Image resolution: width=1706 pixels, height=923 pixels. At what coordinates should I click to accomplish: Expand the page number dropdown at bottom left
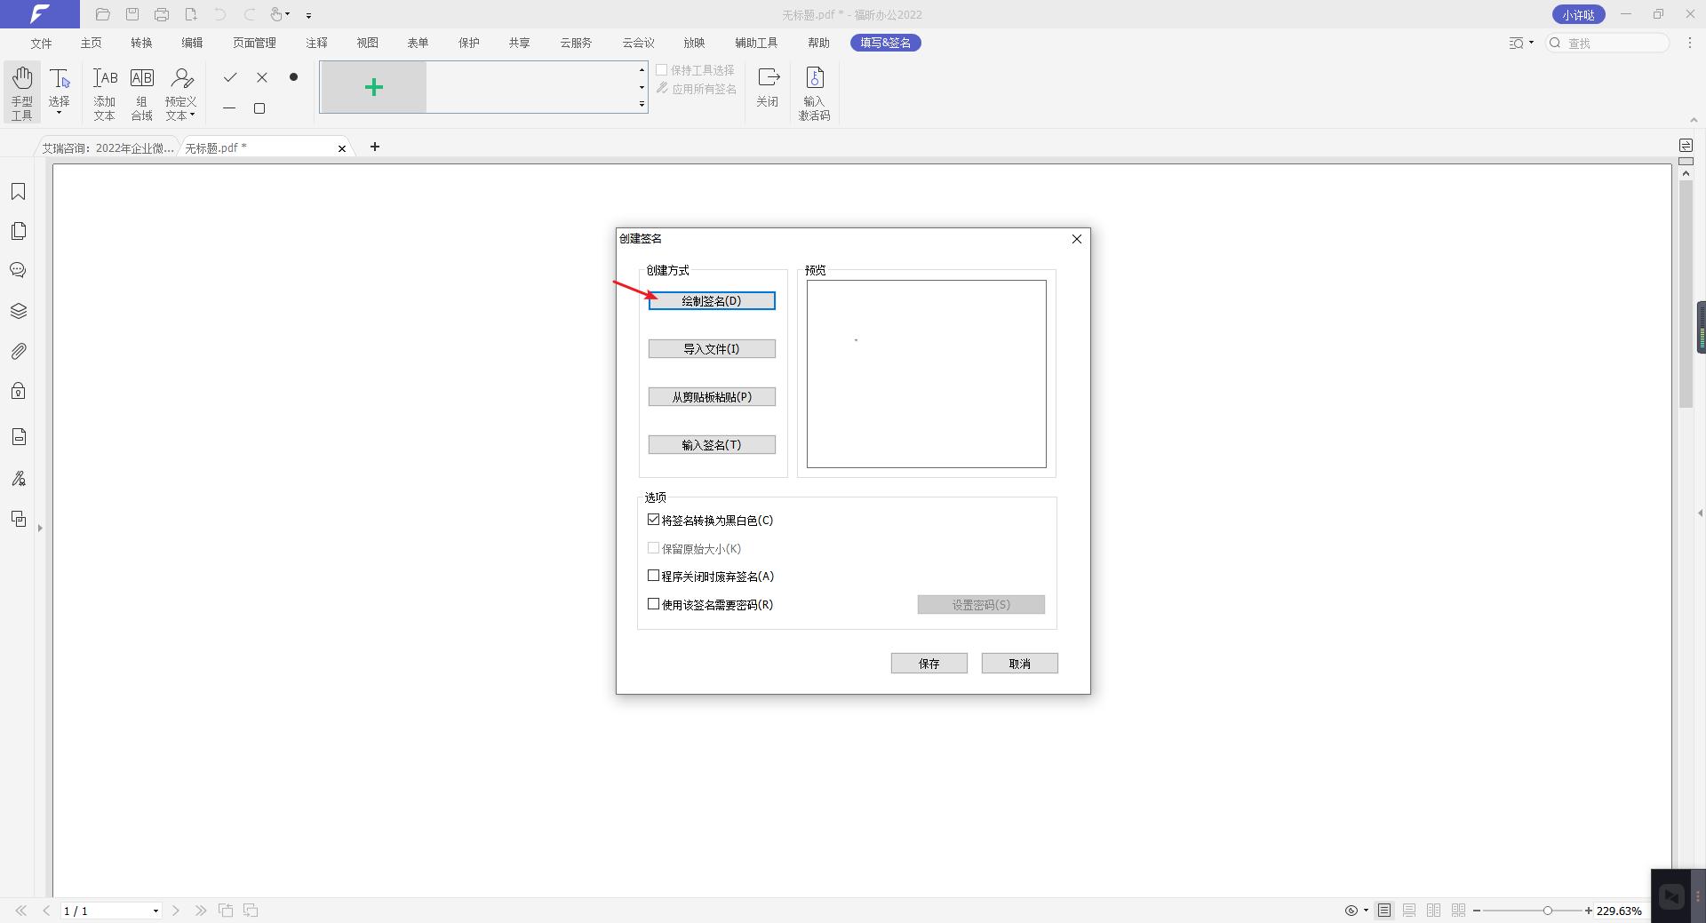(155, 911)
